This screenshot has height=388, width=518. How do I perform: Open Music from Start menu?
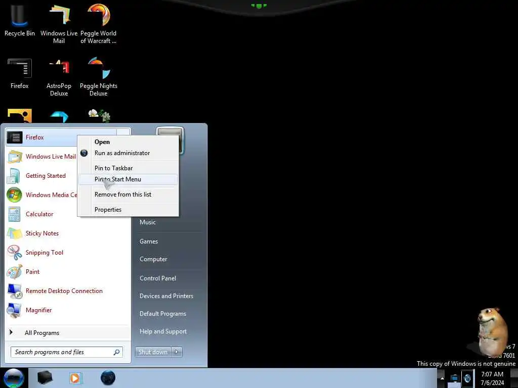[148, 222]
